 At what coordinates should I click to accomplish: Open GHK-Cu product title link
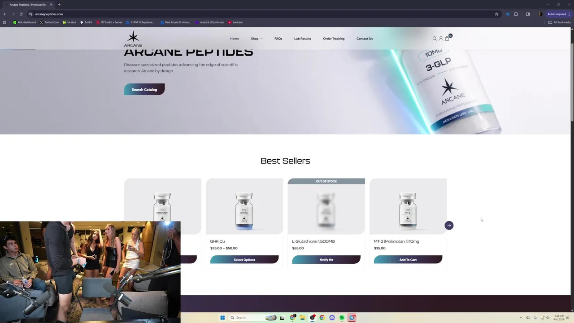[217, 241]
